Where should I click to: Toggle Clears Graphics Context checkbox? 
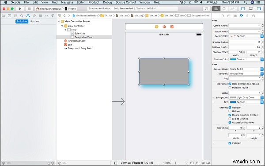click(230, 115)
